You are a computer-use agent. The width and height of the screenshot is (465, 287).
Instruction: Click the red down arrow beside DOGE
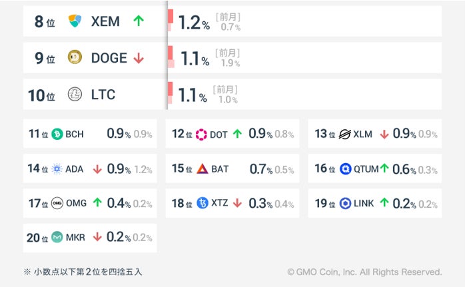point(138,58)
